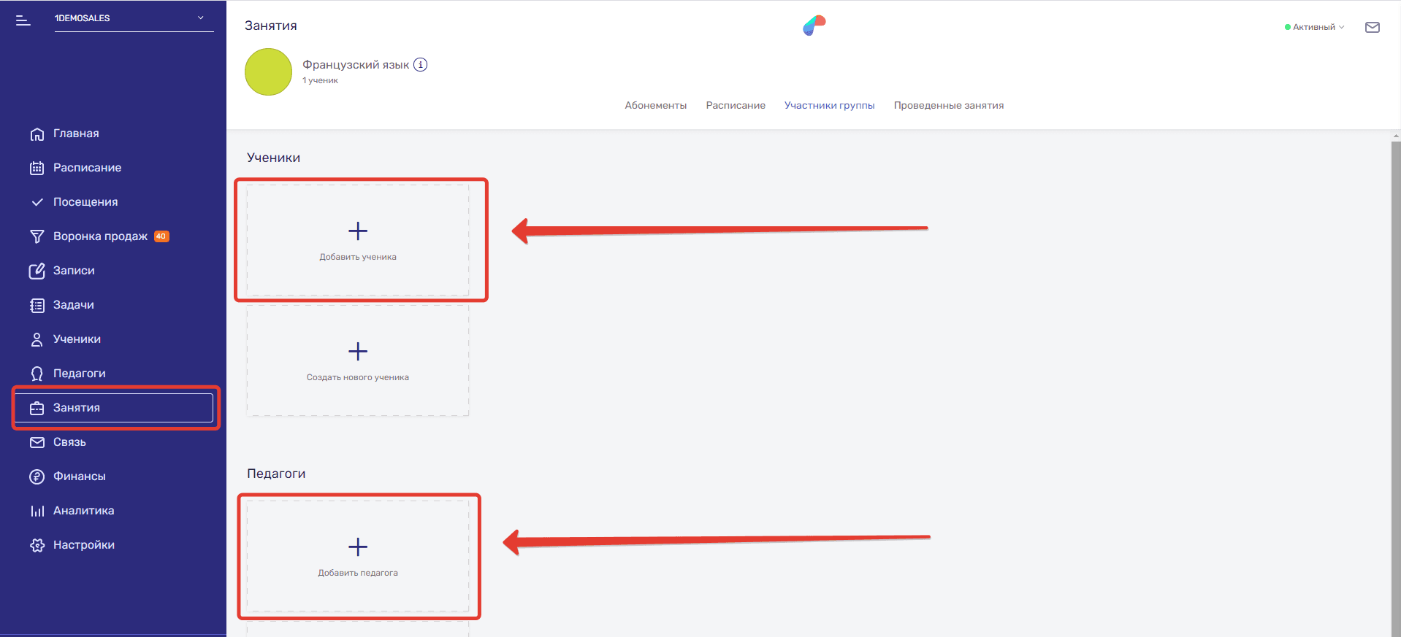Image resolution: width=1401 pixels, height=637 pixels.
Task: Open the mail envelope icon in header
Action: (x=1372, y=28)
